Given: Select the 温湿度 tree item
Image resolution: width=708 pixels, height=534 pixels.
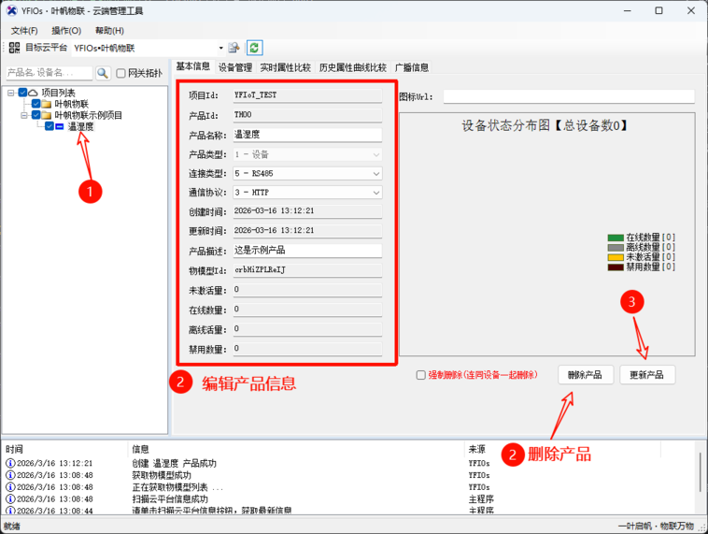Looking at the screenshot, I should tap(81, 126).
